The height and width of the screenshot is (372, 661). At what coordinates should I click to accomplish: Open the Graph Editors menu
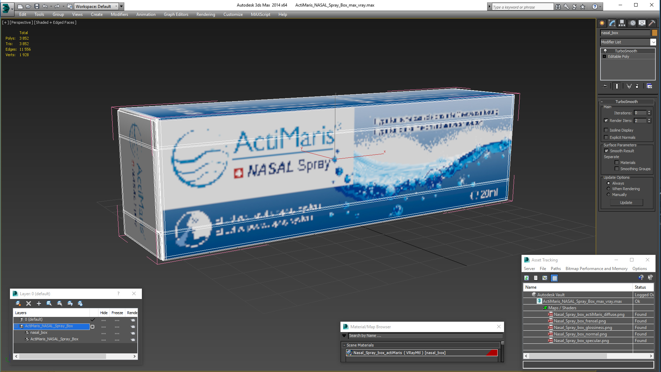[176, 14]
